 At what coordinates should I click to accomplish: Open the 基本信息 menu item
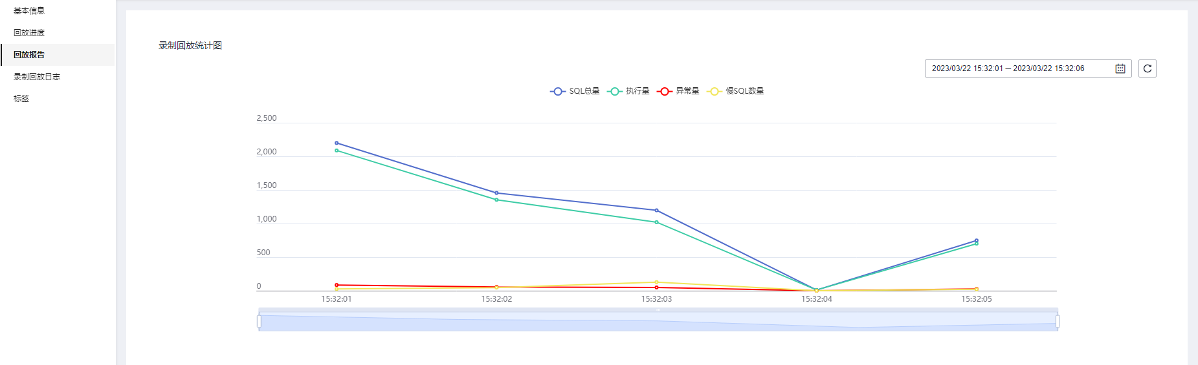click(29, 11)
